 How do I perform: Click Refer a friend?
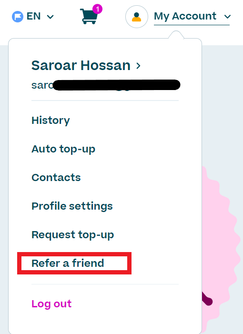coord(68,263)
